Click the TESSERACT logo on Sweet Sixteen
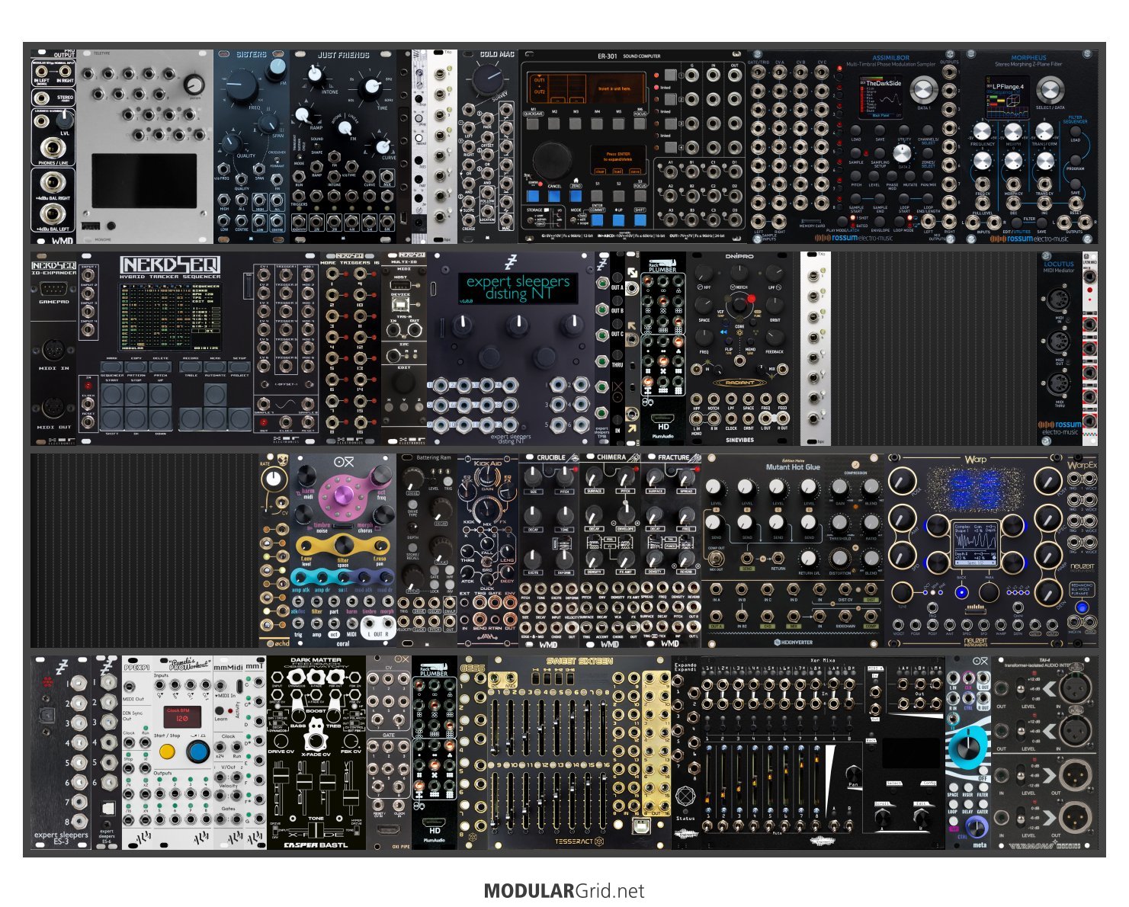This screenshot has height=907, width=1129. point(579,841)
